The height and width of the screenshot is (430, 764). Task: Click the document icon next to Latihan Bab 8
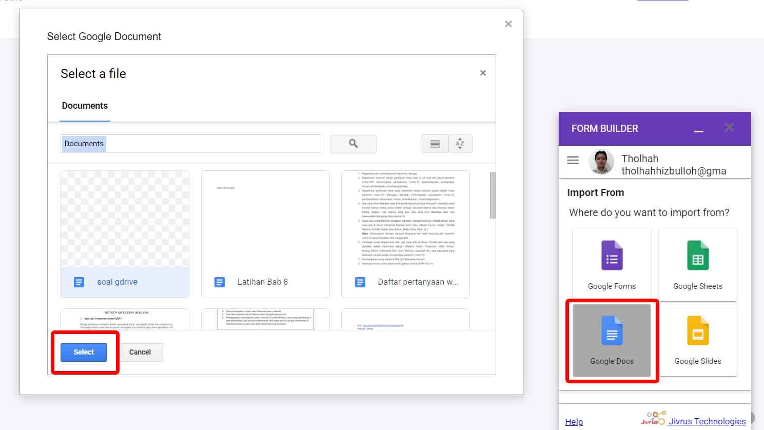219,282
